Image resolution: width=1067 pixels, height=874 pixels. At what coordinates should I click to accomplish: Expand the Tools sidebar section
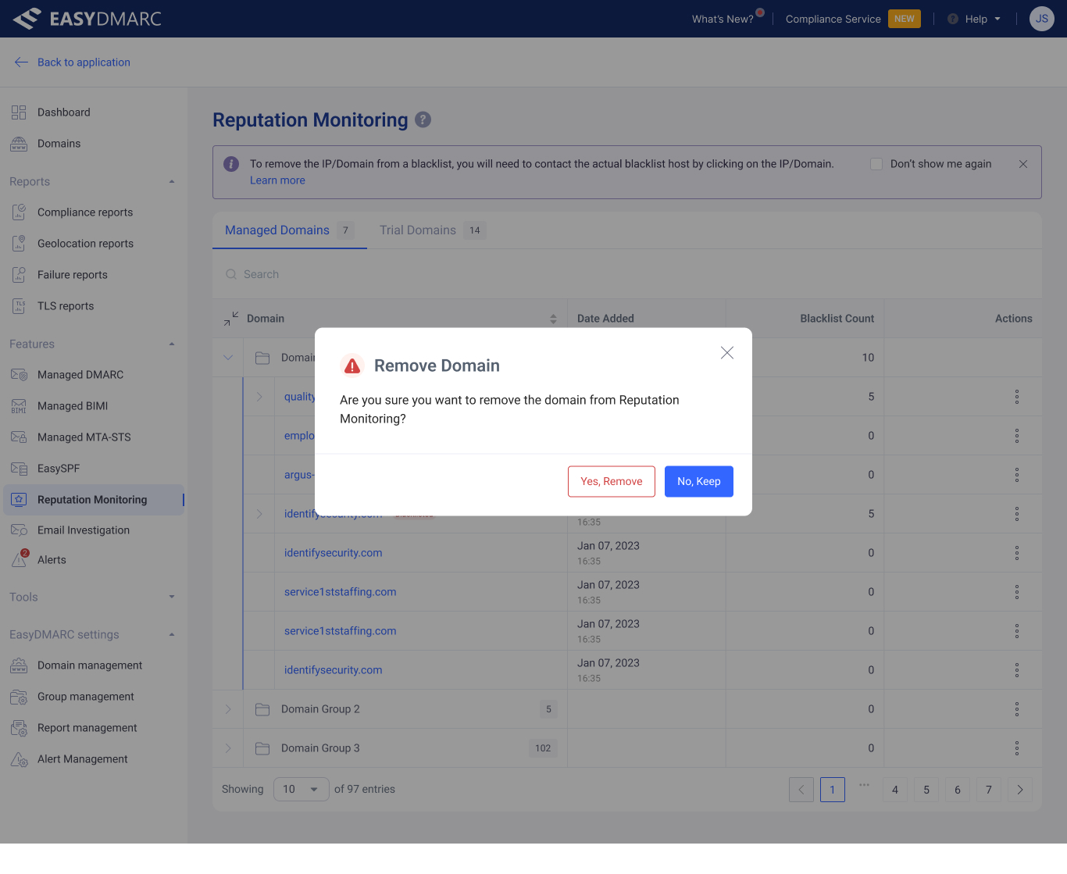(x=172, y=598)
